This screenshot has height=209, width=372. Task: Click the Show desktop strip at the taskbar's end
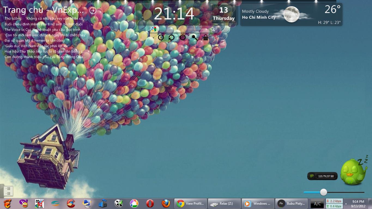370,204
